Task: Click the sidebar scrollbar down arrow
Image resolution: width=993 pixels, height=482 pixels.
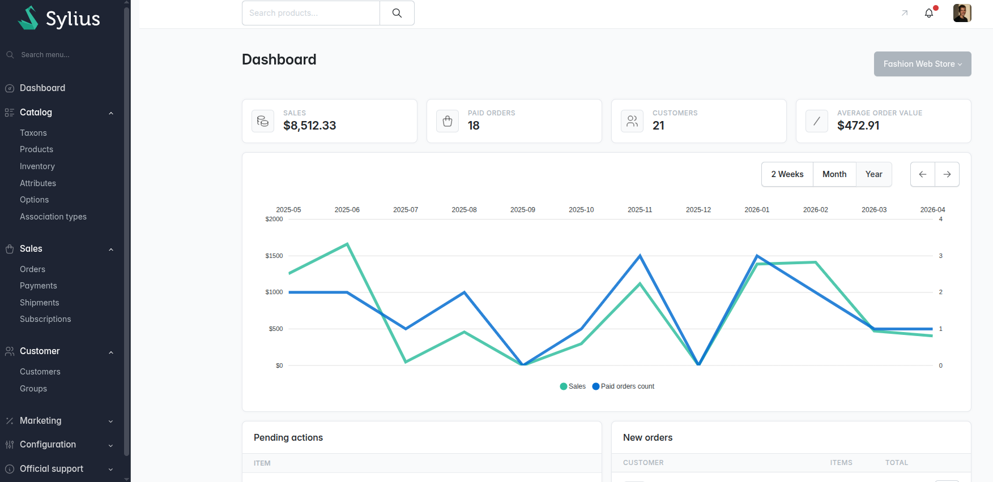Action: point(126,479)
